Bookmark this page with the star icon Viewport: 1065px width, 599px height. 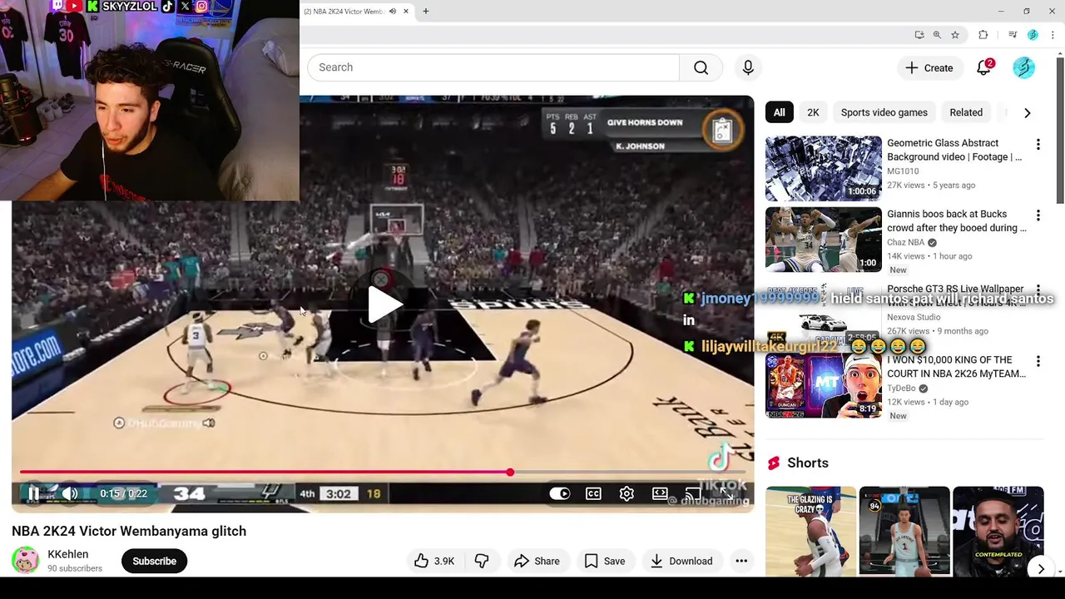955,35
